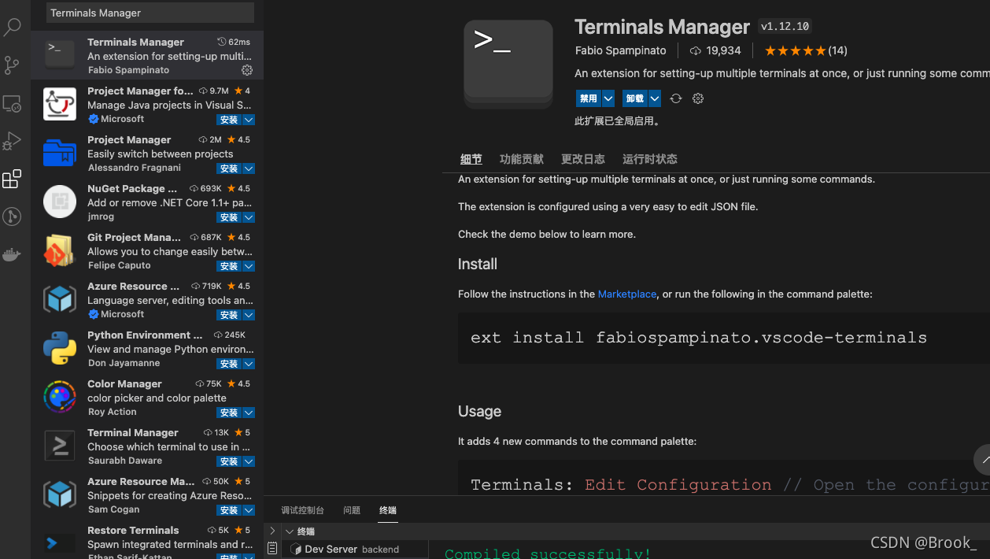The height and width of the screenshot is (559, 990).
Task: Click the 19,934 install count
Action: 715,50
